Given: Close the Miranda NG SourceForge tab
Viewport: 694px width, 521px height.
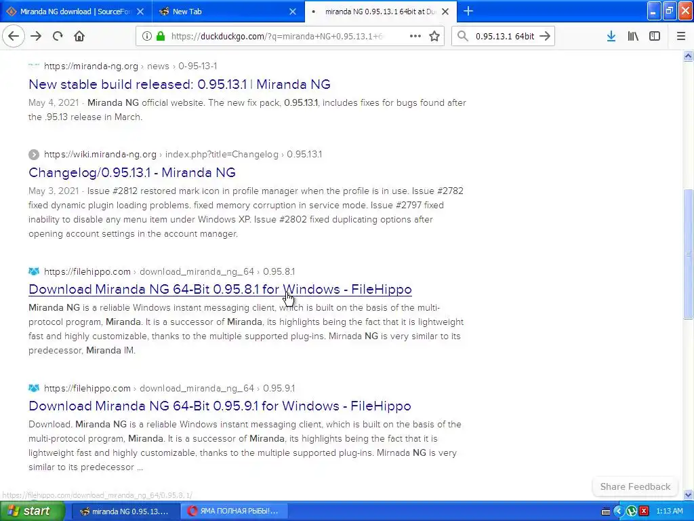Looking at the screenshot, I should click(140, 12).
